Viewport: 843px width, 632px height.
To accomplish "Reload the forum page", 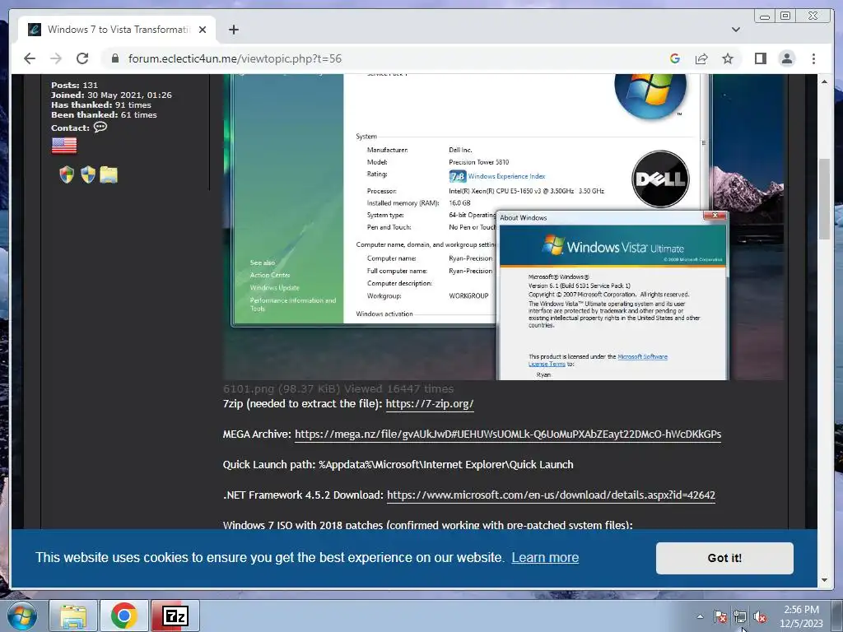I will pyautogui.click(x=82, y=58).
